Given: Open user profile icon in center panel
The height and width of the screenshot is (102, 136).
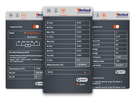Looking at the screenshot, I should coord(56,11).
